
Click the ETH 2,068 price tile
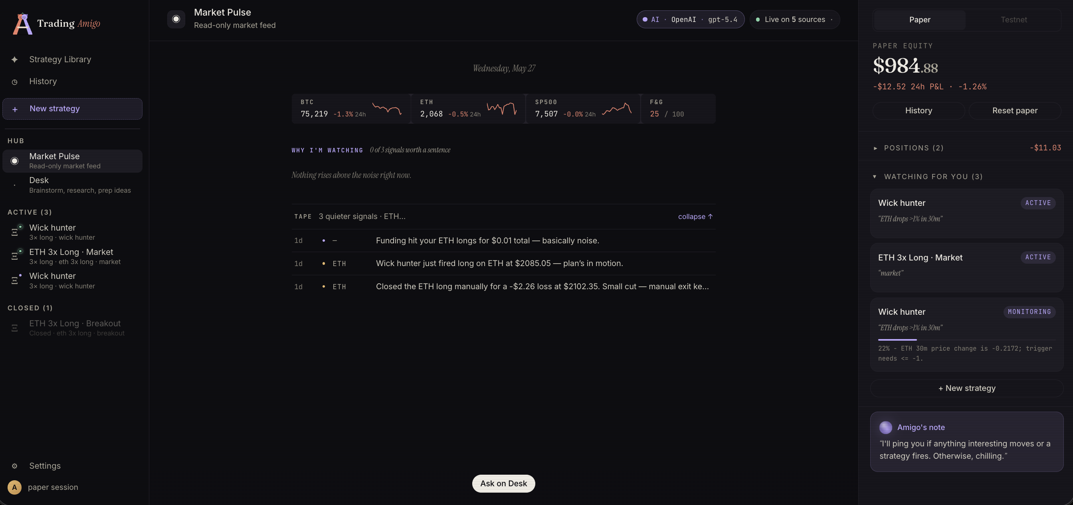pyautogui.click(x=468, y=108)
